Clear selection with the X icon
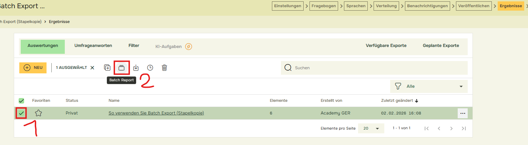 pos(92,68)
